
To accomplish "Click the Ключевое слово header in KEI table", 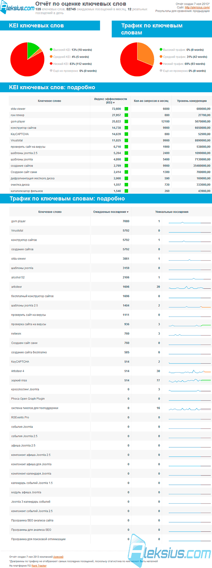I will tap(49, 101).
